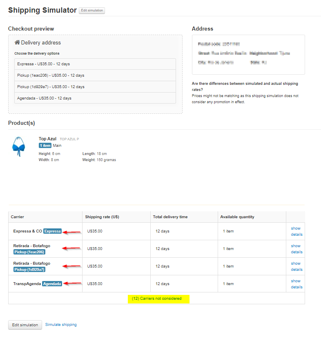Click the Pickup (1eac206) badge in carrier table
Screen dimensions: 321x343
(29, 252)
